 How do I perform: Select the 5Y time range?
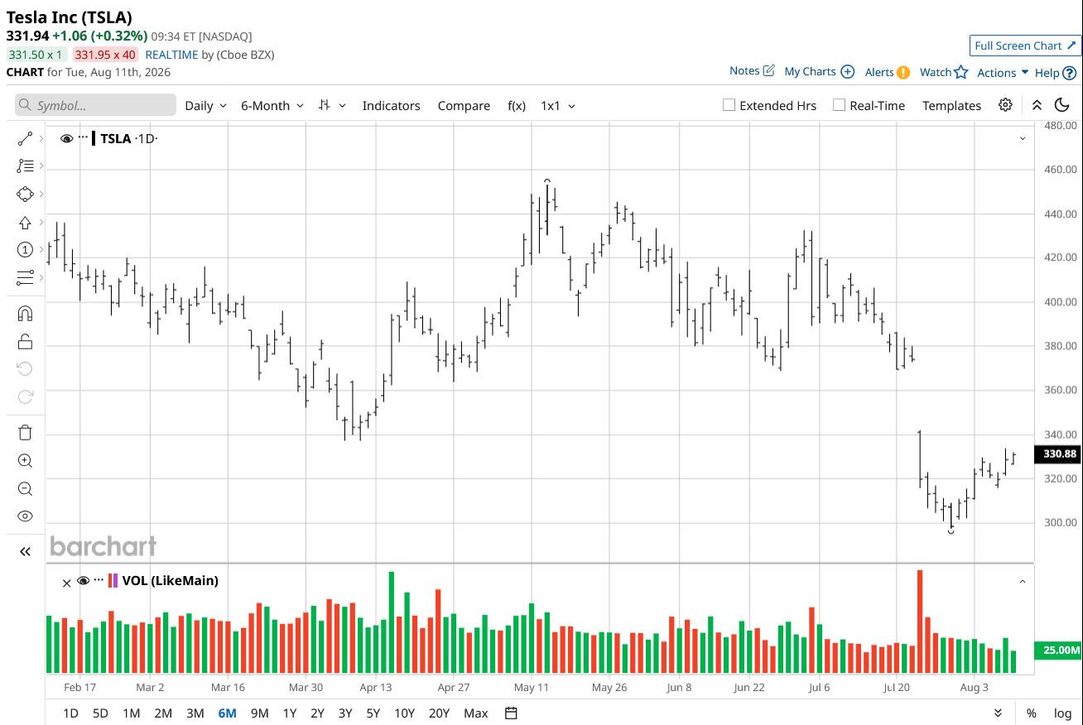[x=373, y=713]
